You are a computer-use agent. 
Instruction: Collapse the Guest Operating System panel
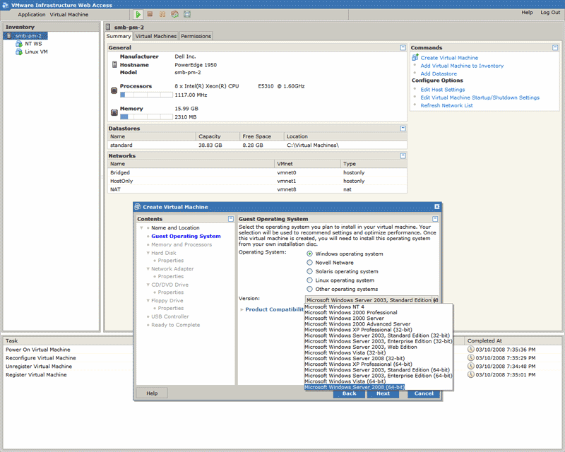click(435, 219)
